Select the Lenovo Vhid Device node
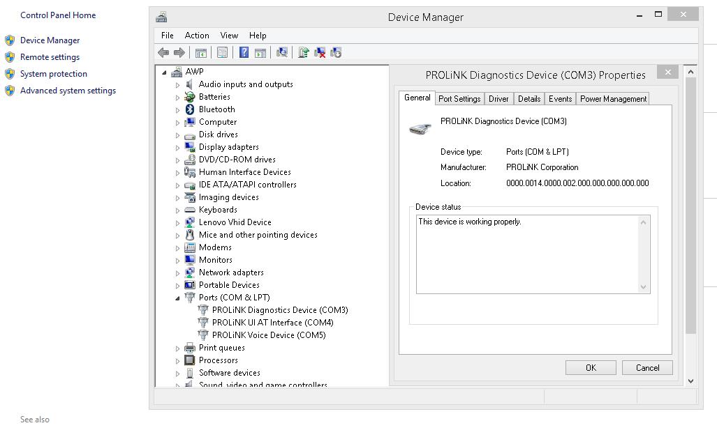 click(235, 222)
